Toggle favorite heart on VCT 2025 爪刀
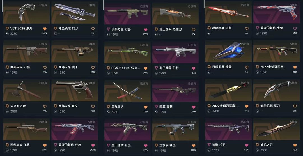This screenshot has height=156, width=303. (x=45, y=29)
